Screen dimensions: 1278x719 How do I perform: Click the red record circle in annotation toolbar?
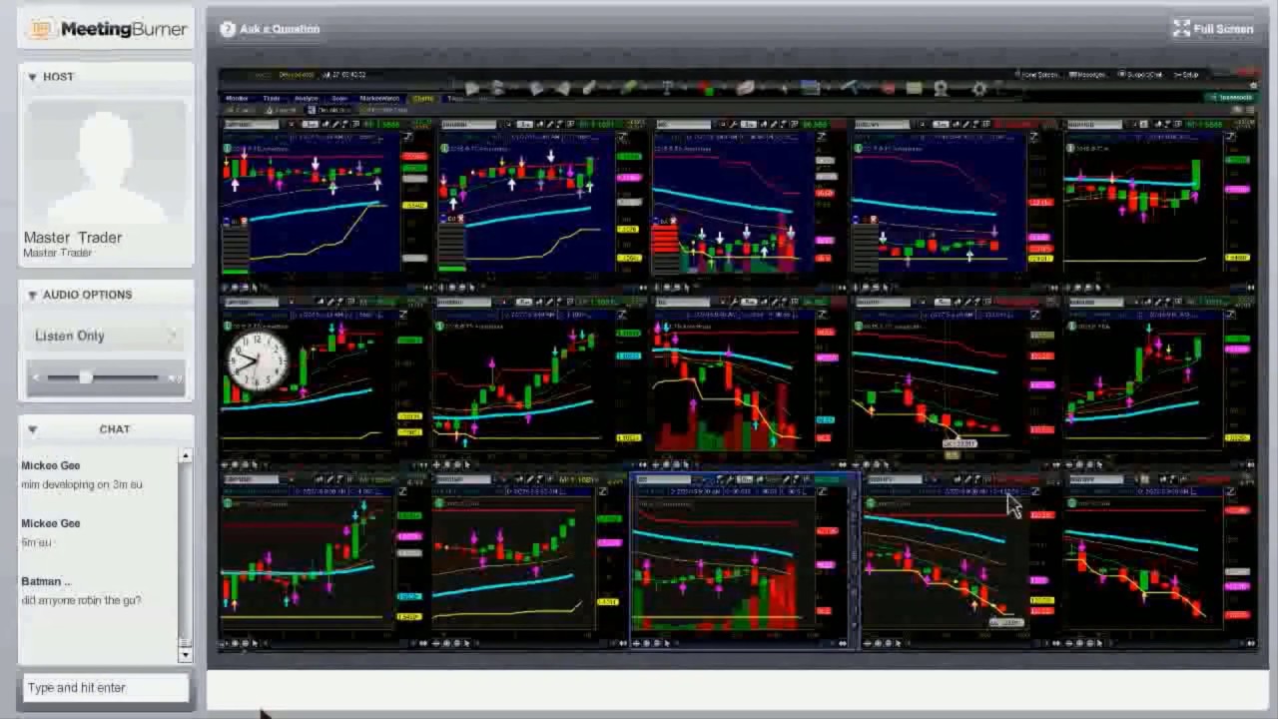point(888,88)
